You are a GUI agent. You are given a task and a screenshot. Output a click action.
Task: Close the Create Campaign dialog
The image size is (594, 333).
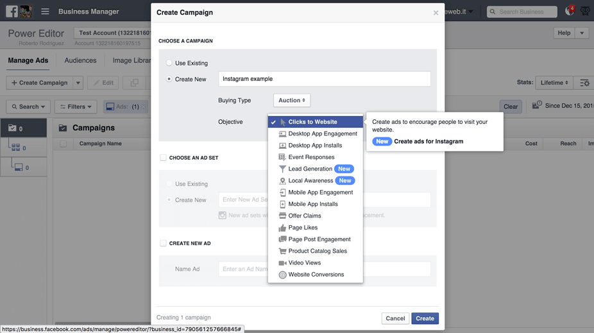[x=436, y=13]
